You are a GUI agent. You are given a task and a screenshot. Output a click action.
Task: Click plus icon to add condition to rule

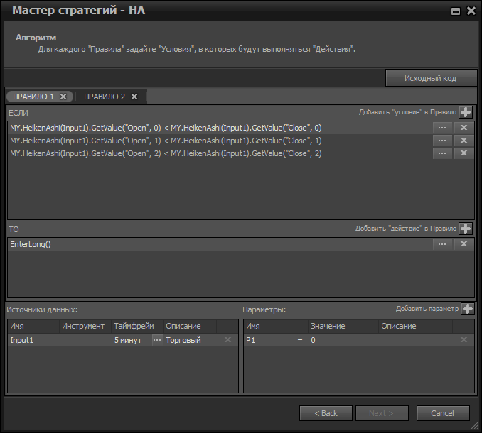click(x=466, y=112)
